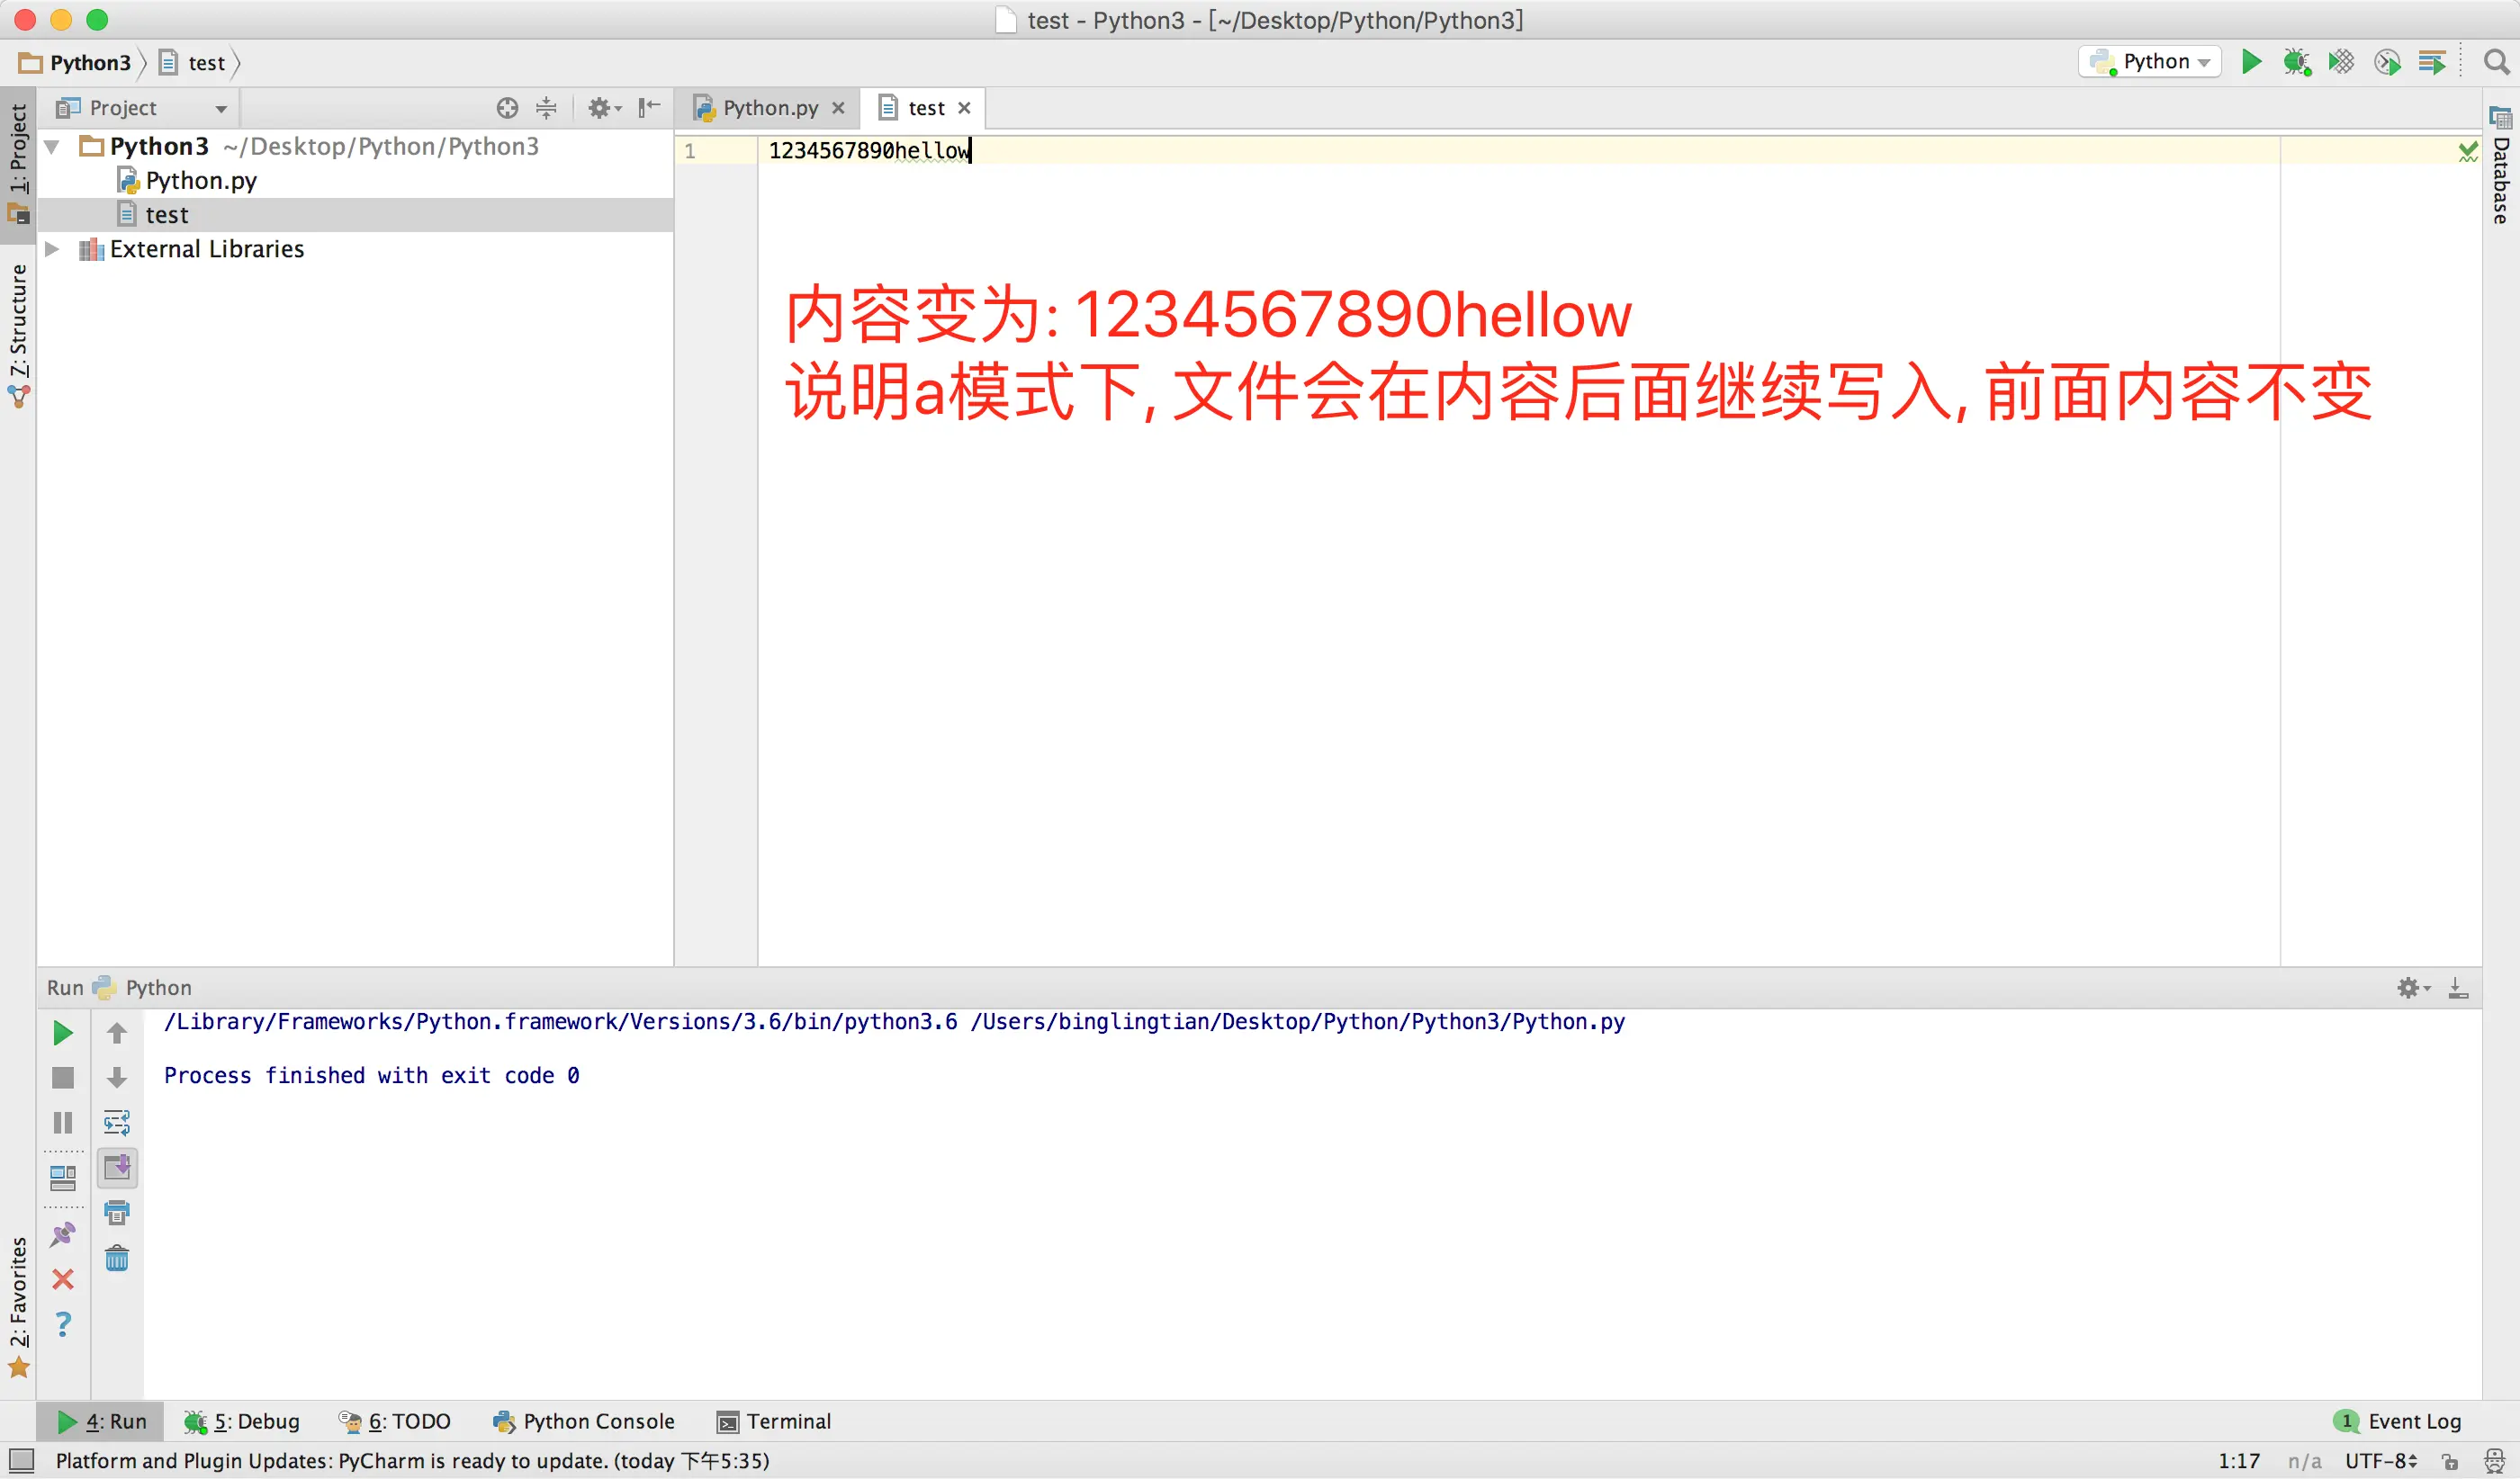The height and width of the screenshot is (1479, 2520).
Task: Open help via question mark icon
Action: (62, 1324)
